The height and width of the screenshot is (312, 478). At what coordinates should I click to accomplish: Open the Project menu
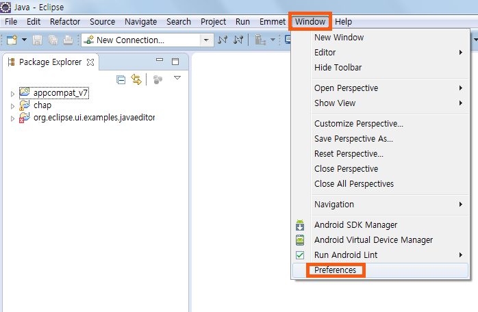(213, 22)
